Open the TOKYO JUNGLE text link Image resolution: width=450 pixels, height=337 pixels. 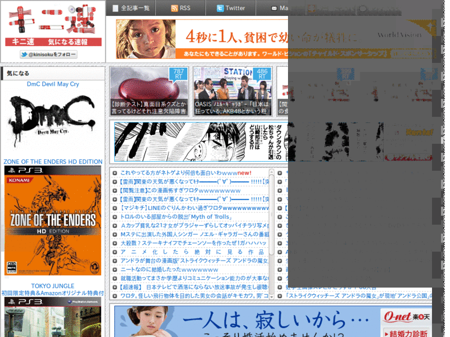[x=53, y=286]
